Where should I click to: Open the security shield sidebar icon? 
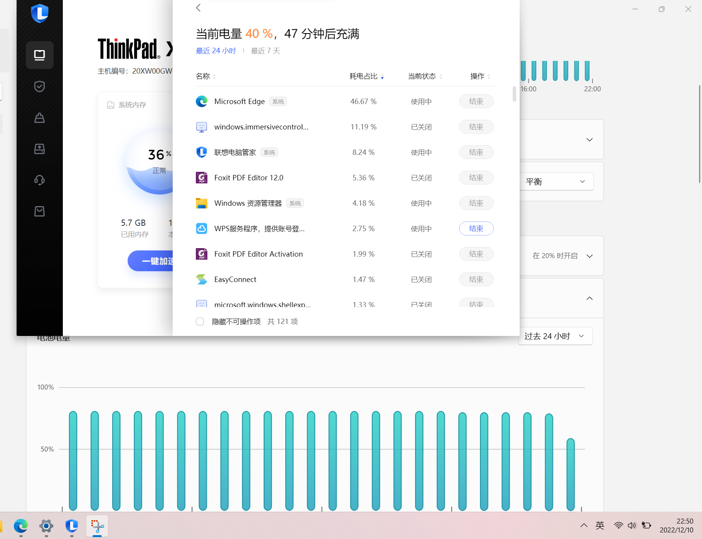(x=40, y=86)
